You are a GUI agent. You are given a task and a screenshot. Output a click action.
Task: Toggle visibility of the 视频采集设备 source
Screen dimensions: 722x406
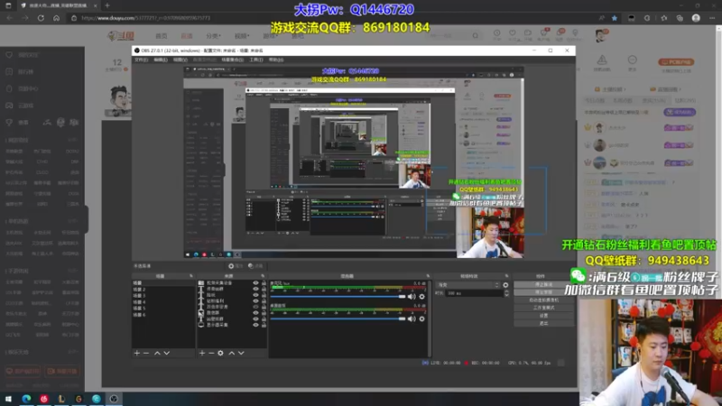(x=255, y=283)
